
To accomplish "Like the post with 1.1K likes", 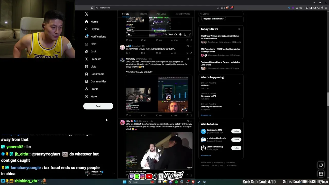I will 159,40.
